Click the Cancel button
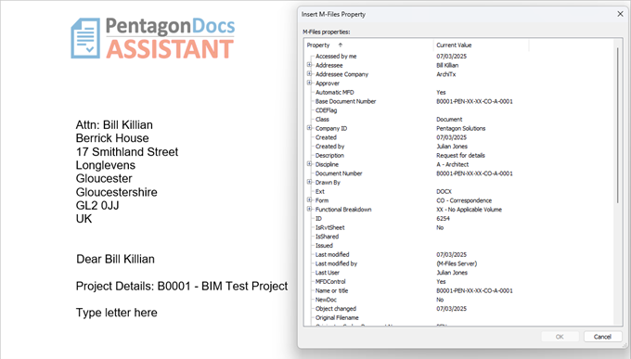 pyautogui.click(x=602, y=337)
